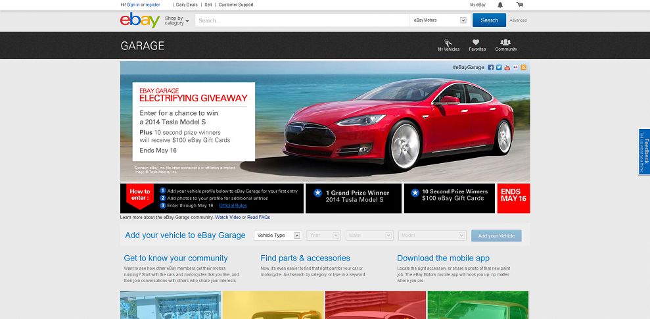Screen dimensions: 650x319
Task: Click the Sell menu link
Action: tap(208, 5)
